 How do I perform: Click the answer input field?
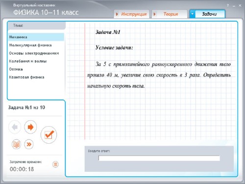pyautogui.click(x=159, y=158)
